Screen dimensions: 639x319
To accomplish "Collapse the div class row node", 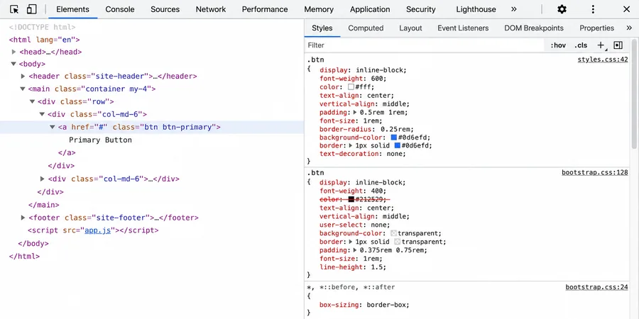I will 32,101.
